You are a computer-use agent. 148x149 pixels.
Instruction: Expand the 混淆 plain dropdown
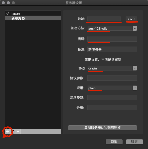[x=135, y=88]
